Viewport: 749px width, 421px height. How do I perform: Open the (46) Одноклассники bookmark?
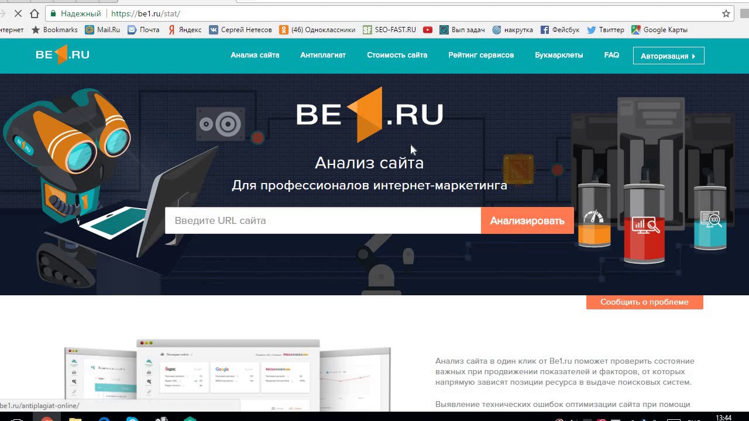(x=317, y=30)
